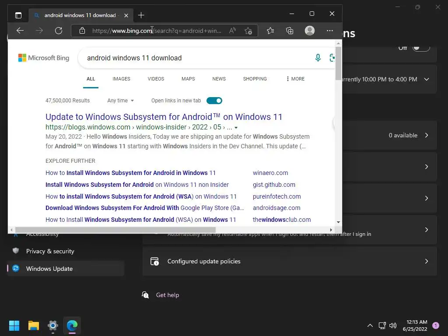
Task: Open the Edge profile avatar
Action: click(x=310, y=31)
